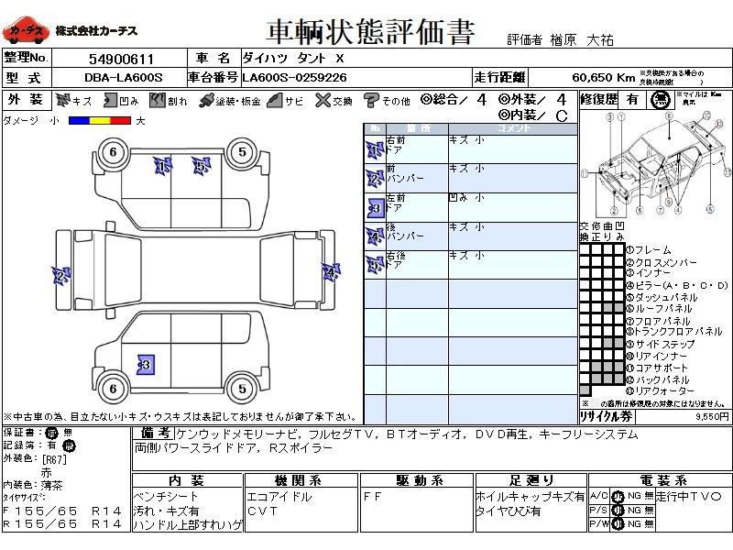Select damage marker 3 on lower car side view
This screenshot has width=733, height=550.
click(144, 365)
